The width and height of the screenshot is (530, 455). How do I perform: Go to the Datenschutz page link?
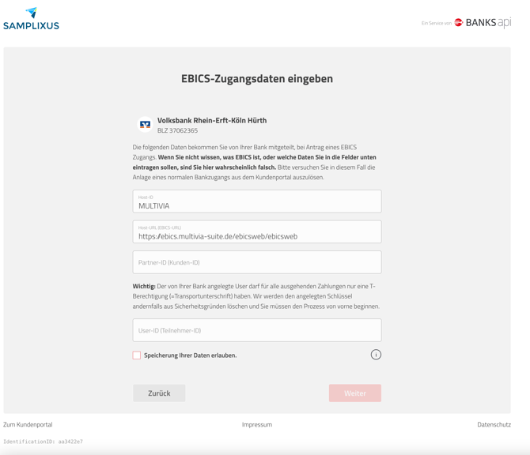coord(494,424)
